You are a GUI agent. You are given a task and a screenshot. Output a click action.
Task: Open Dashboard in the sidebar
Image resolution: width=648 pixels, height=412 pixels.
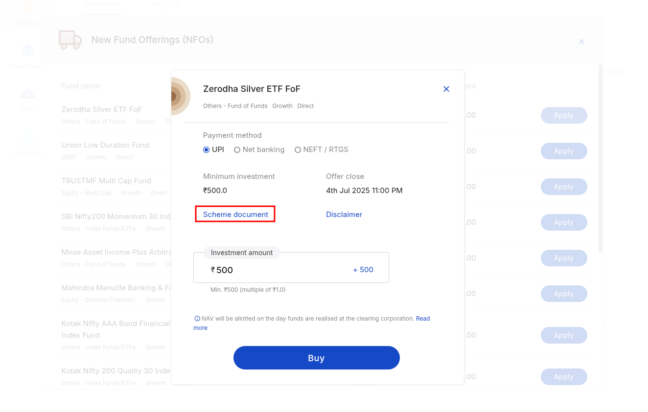coord(27,14)
